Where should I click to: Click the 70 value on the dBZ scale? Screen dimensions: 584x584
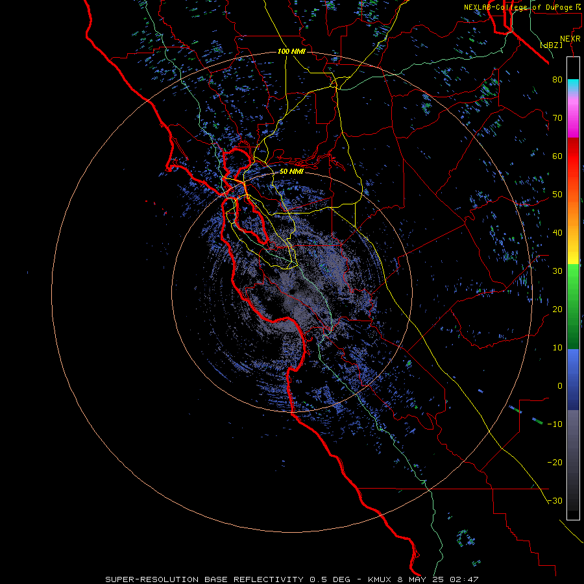(557, 118)
